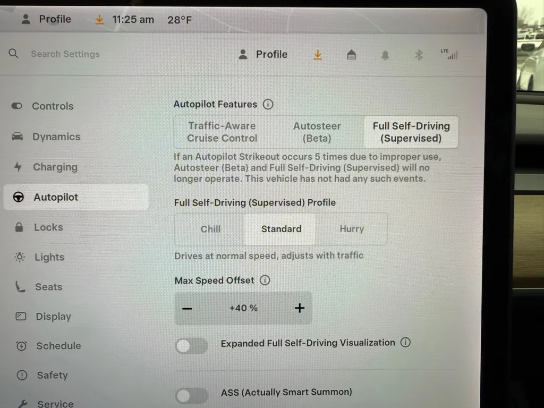This screenshot has width=544, height=408.
Task: Show info for Max Speed Offset
Action: point(265,280)
